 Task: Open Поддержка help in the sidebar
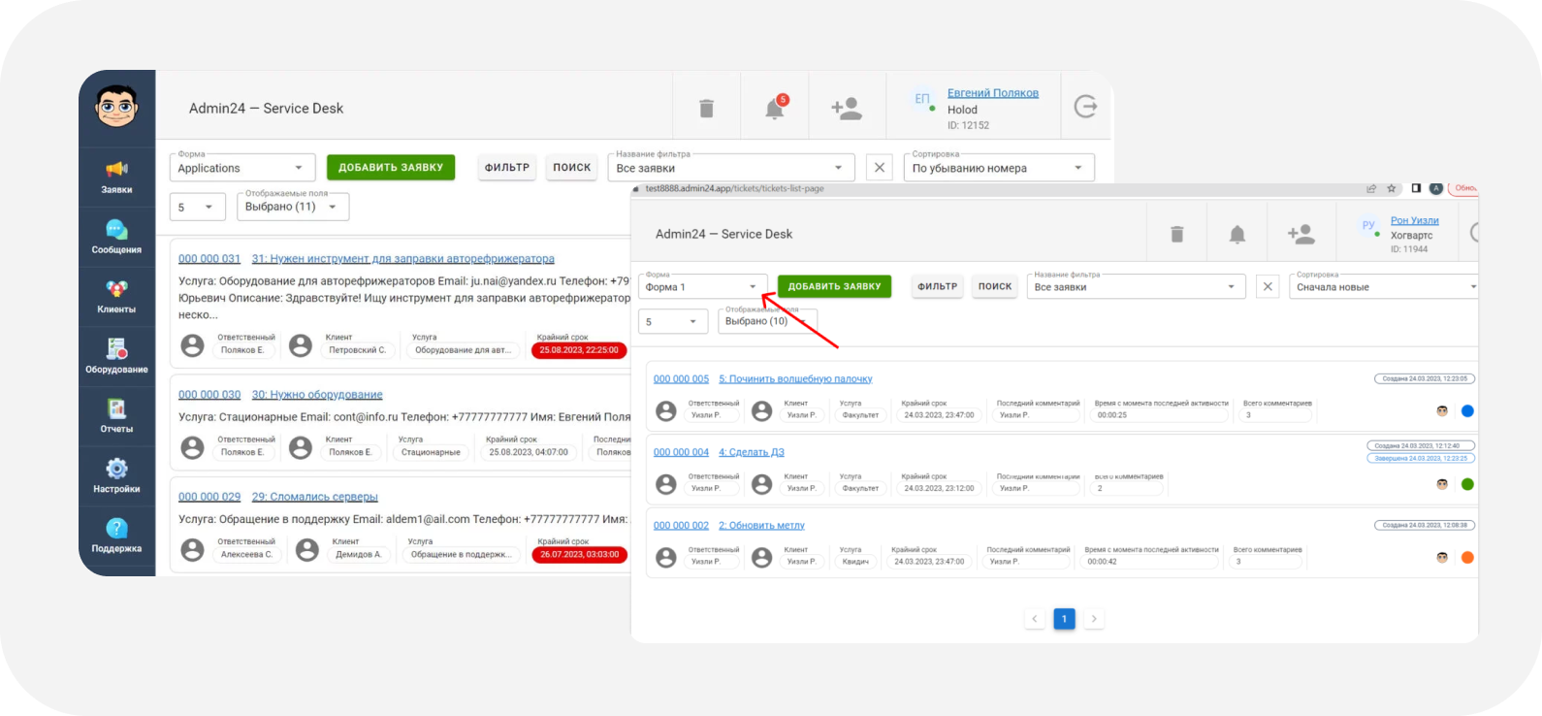[116, 537]
